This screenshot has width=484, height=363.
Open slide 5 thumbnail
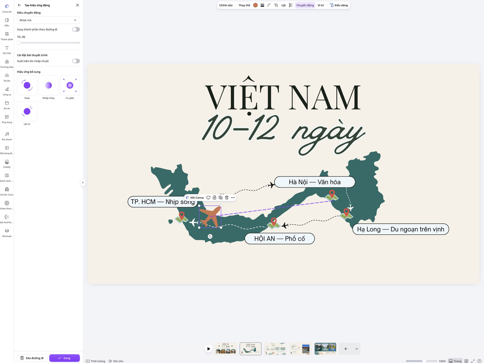(x=325, y=349)
